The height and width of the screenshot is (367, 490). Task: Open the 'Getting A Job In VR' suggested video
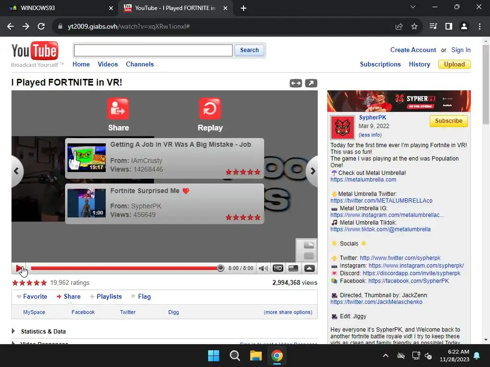coord(165,158)
